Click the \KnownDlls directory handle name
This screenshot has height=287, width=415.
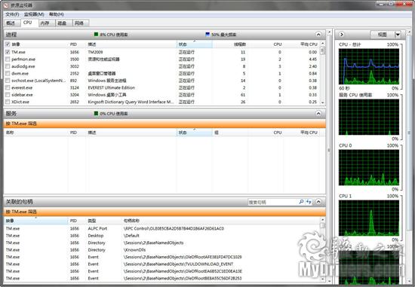click(x=134, y=250)
